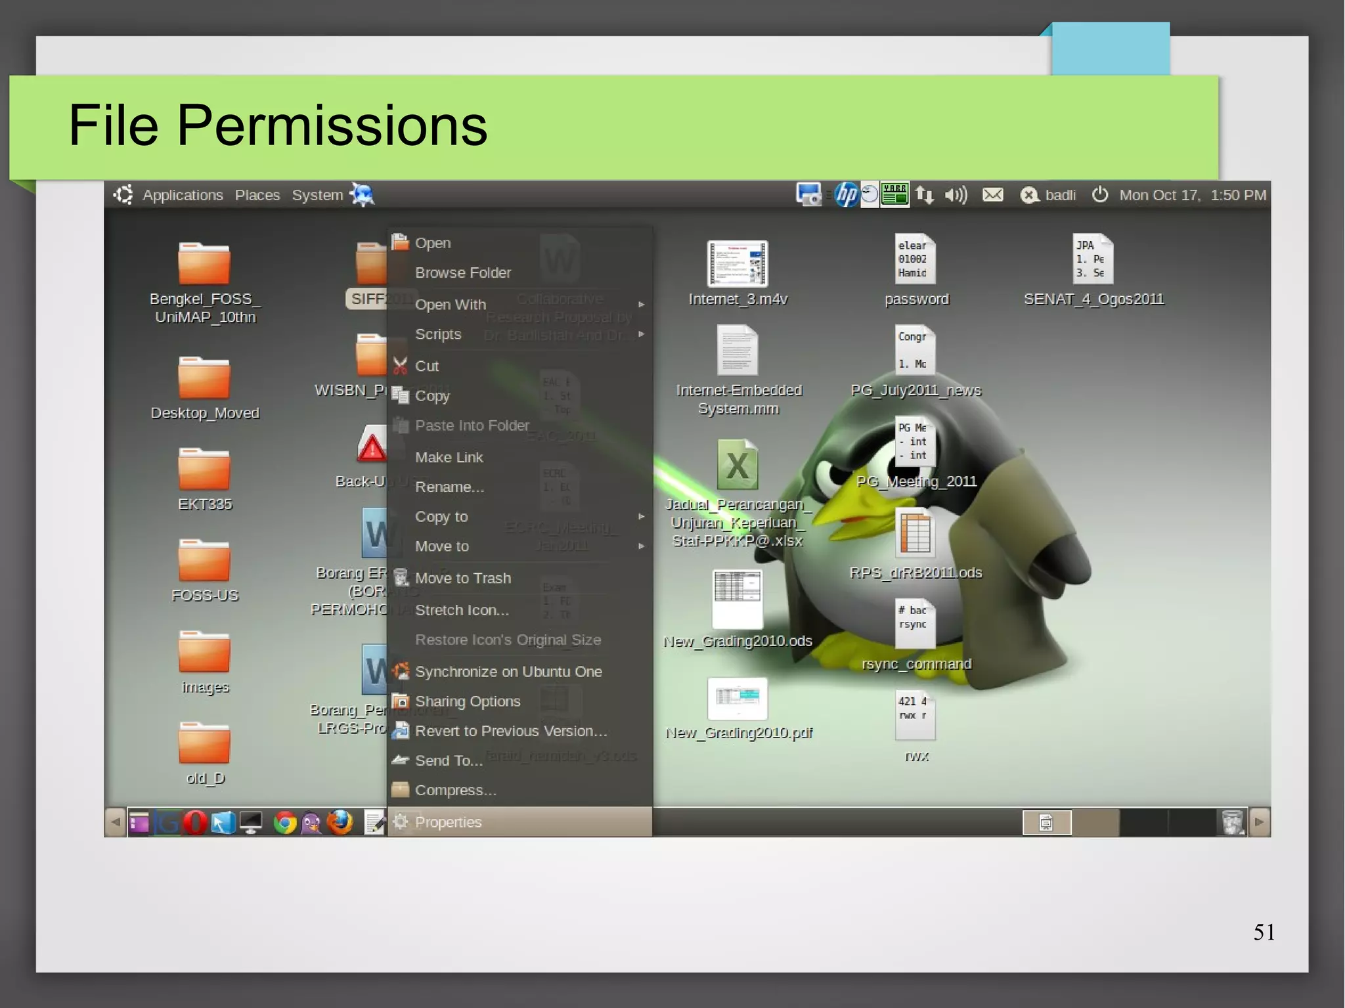Select Synchronize on Ubuntu One
This screenshot has height=1008, width=1345.
[519, 672]
